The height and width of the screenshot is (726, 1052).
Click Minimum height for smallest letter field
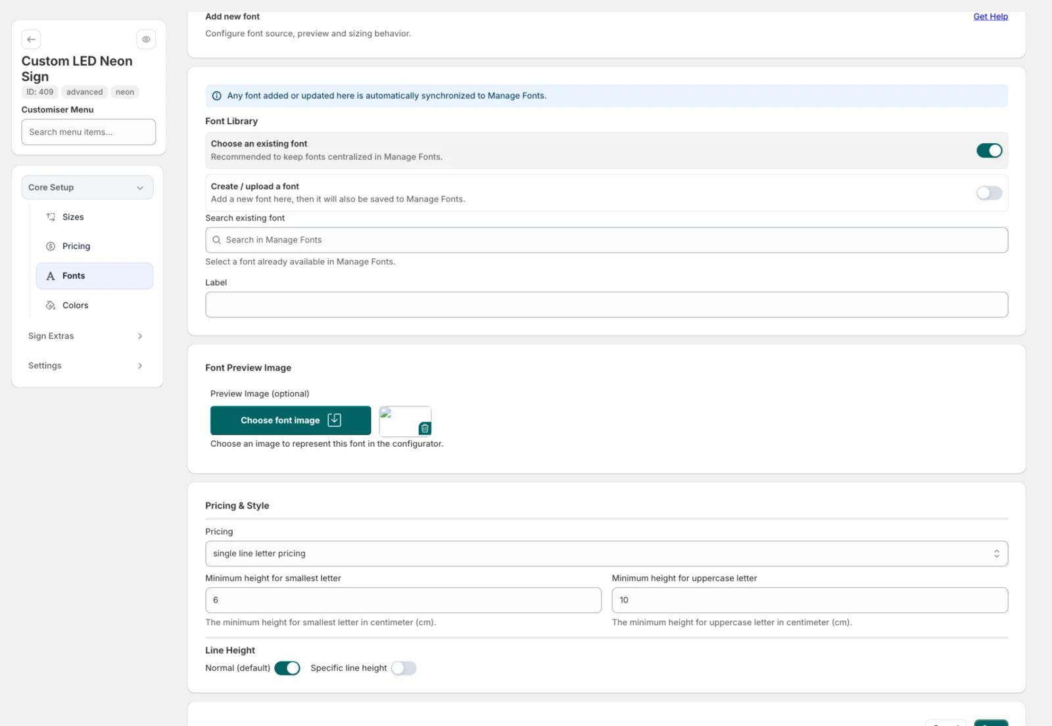(x=403, y=601)
